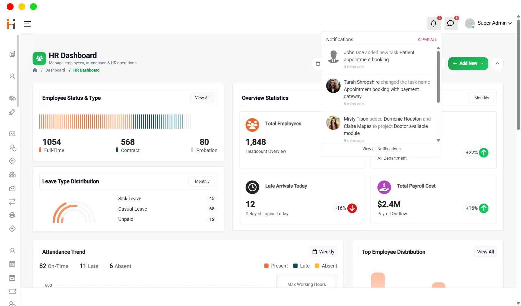Click the Late Arrivals clock icon
The height and width of the screenshot is (306, 521).
point(252,187)
